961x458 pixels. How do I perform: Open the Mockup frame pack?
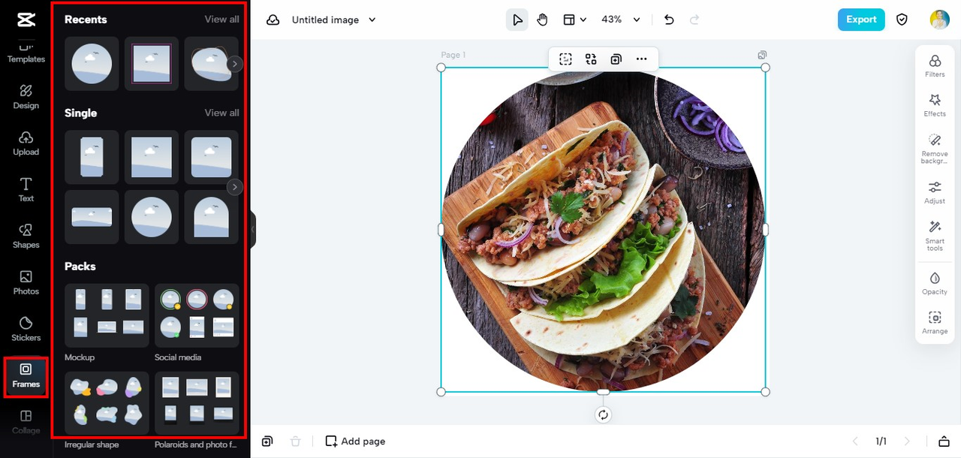(107, 315)
